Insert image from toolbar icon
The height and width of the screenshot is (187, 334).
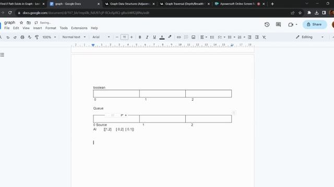click(x=194, y=37)
